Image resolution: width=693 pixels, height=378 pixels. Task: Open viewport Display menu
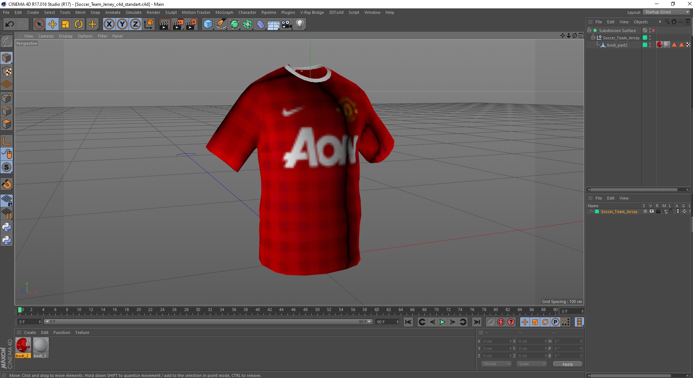66,36
